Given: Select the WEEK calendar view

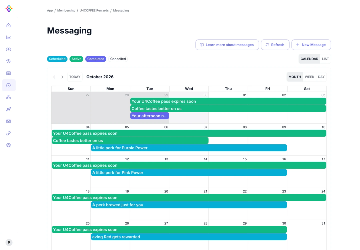Looking at the screenshot, I should [309, 77].
